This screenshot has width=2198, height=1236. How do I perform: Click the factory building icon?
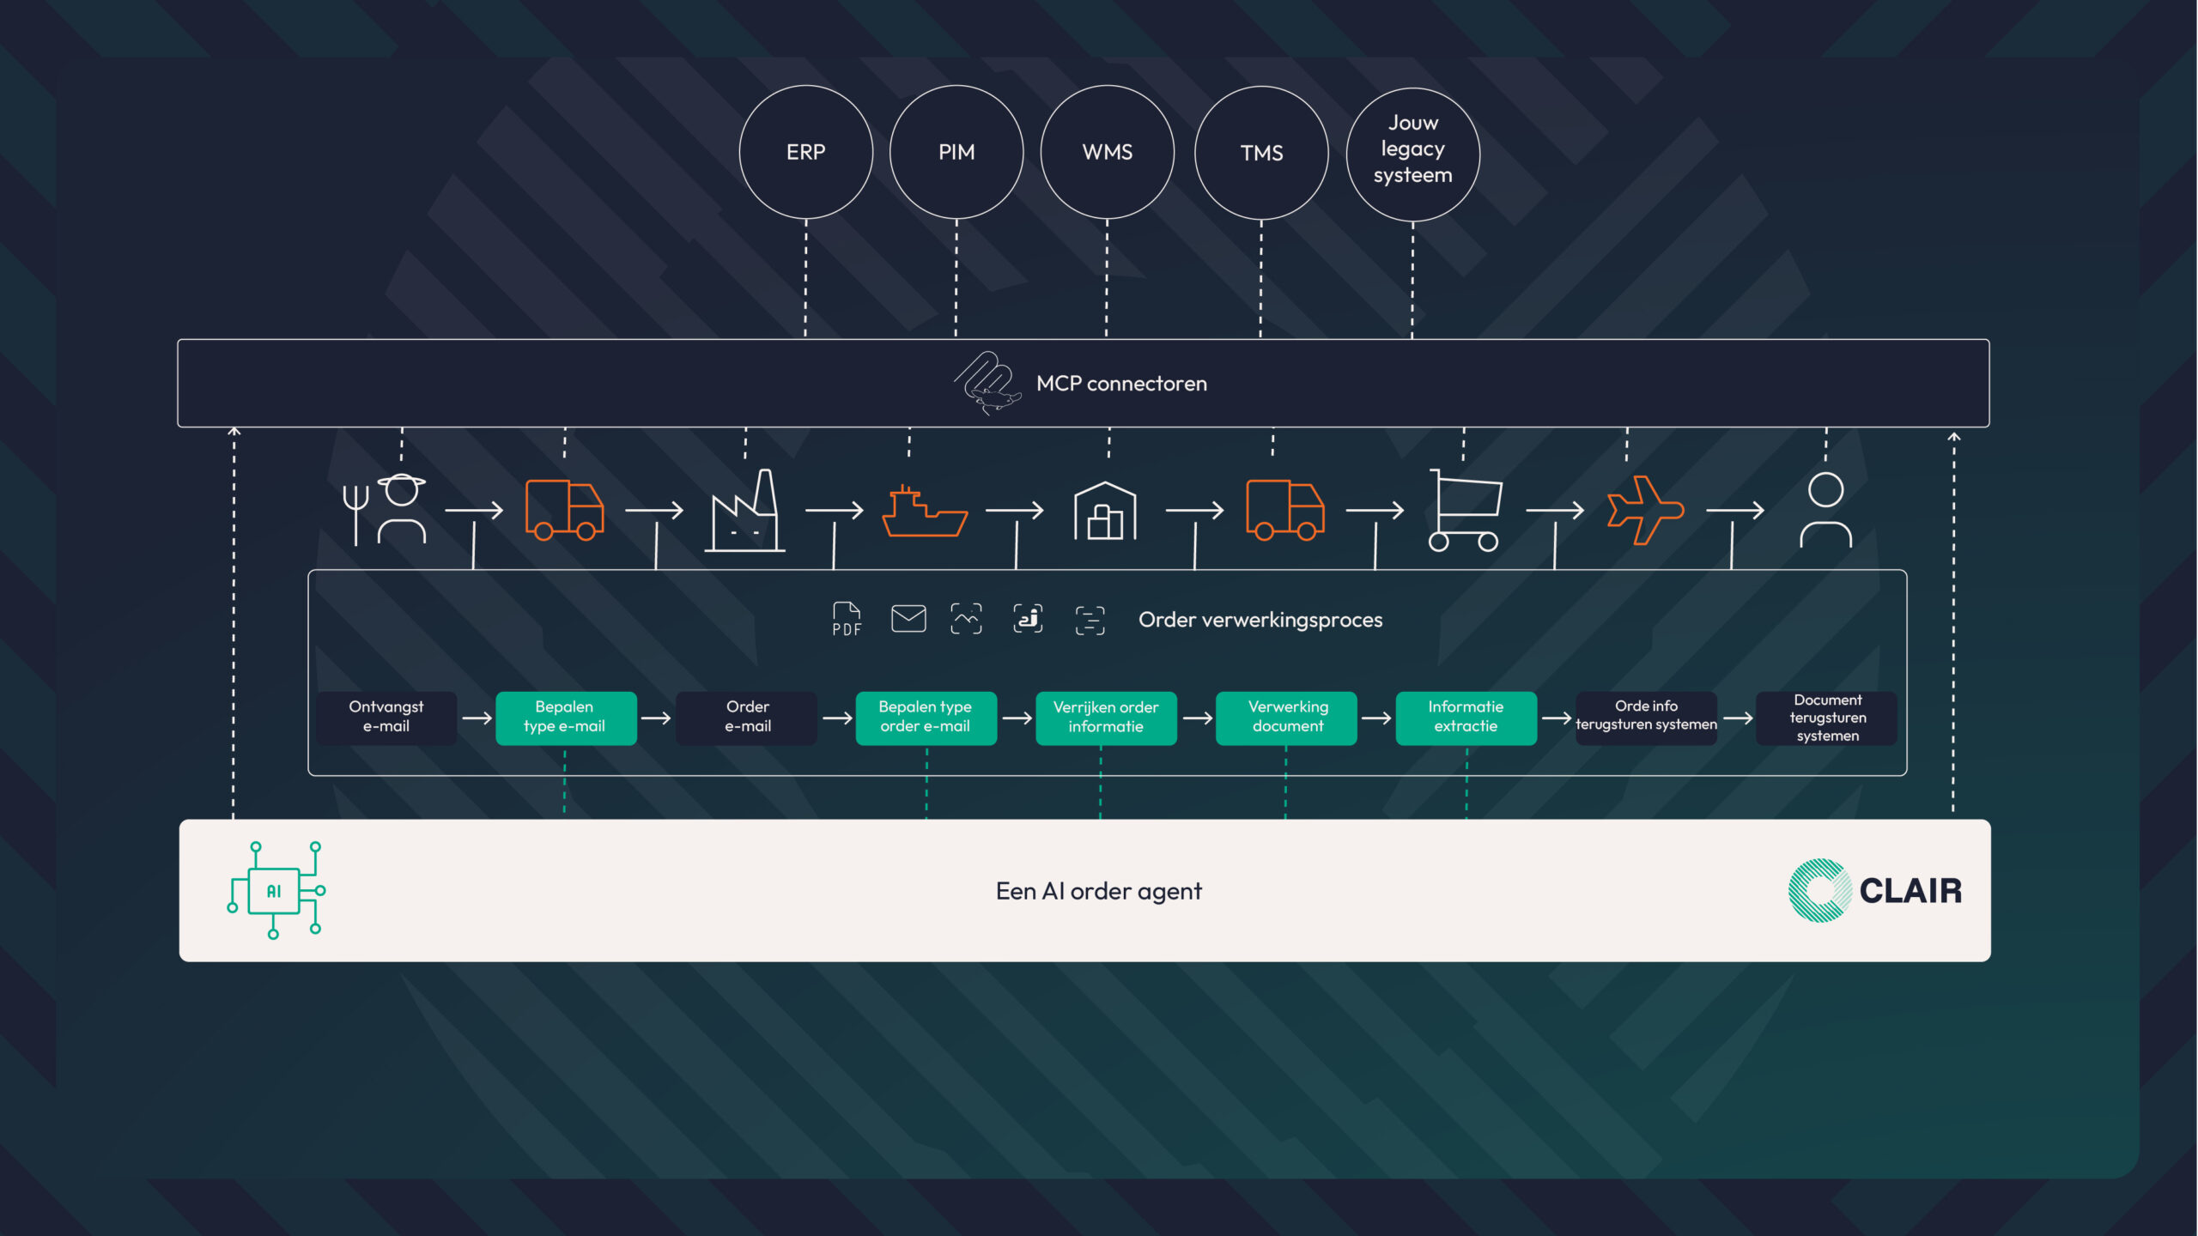pyautogui.click(x=744, y=512)
